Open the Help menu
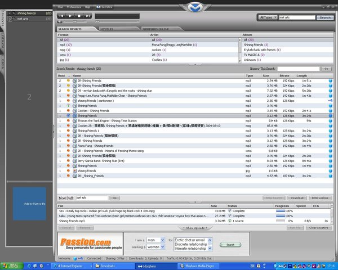The width and height of the screenshot is (338, 270). point(87,7)
